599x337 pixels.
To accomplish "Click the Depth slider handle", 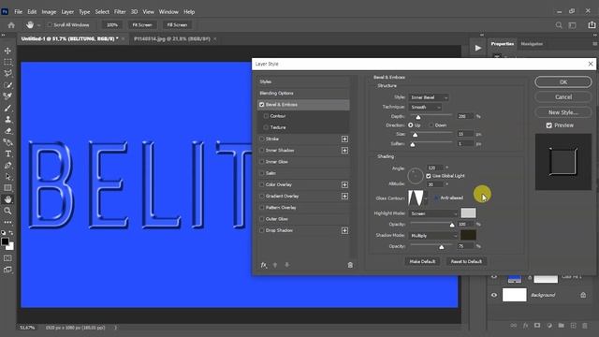I will pos(418,117).
